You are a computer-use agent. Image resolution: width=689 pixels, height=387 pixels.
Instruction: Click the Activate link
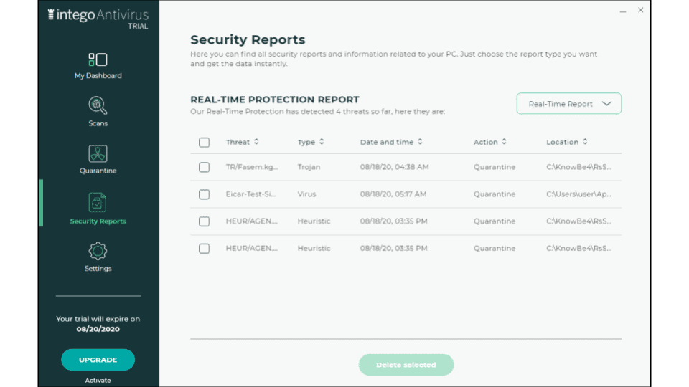98,381
